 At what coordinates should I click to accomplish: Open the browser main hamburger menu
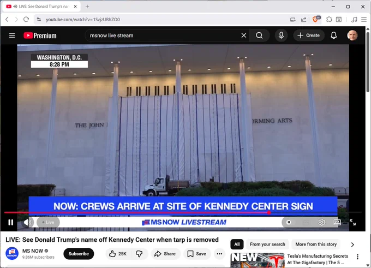tap(364, 20)
